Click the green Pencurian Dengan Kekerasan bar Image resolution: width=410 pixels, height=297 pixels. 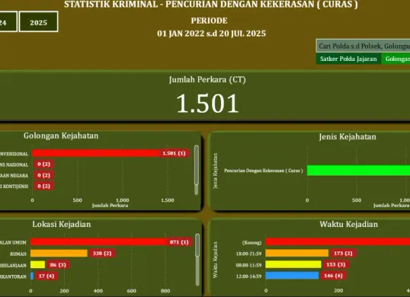coord(358,171)
